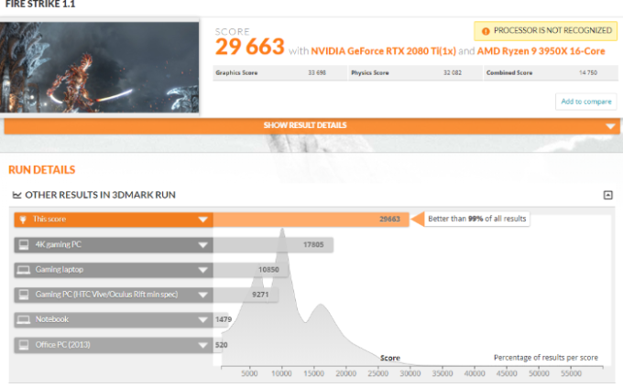Click the laptop icon in Gaming laptop row
The width and height of the screenshot is (623, 387).
[x=24, y=270]
